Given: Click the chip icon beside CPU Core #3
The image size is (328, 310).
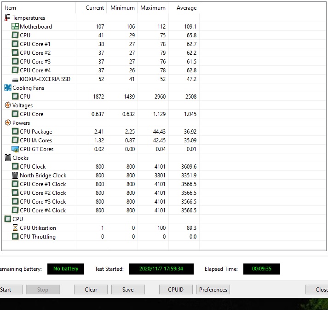Looking at the screenshot, I should (x=15, y=61).
